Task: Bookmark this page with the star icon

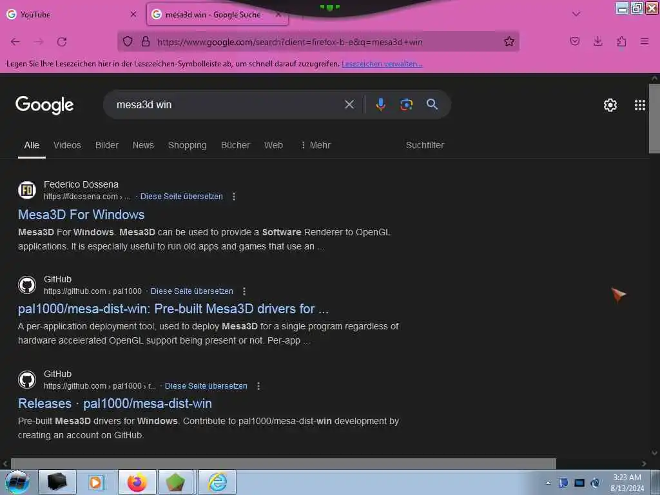Action: tap(509, 41)
